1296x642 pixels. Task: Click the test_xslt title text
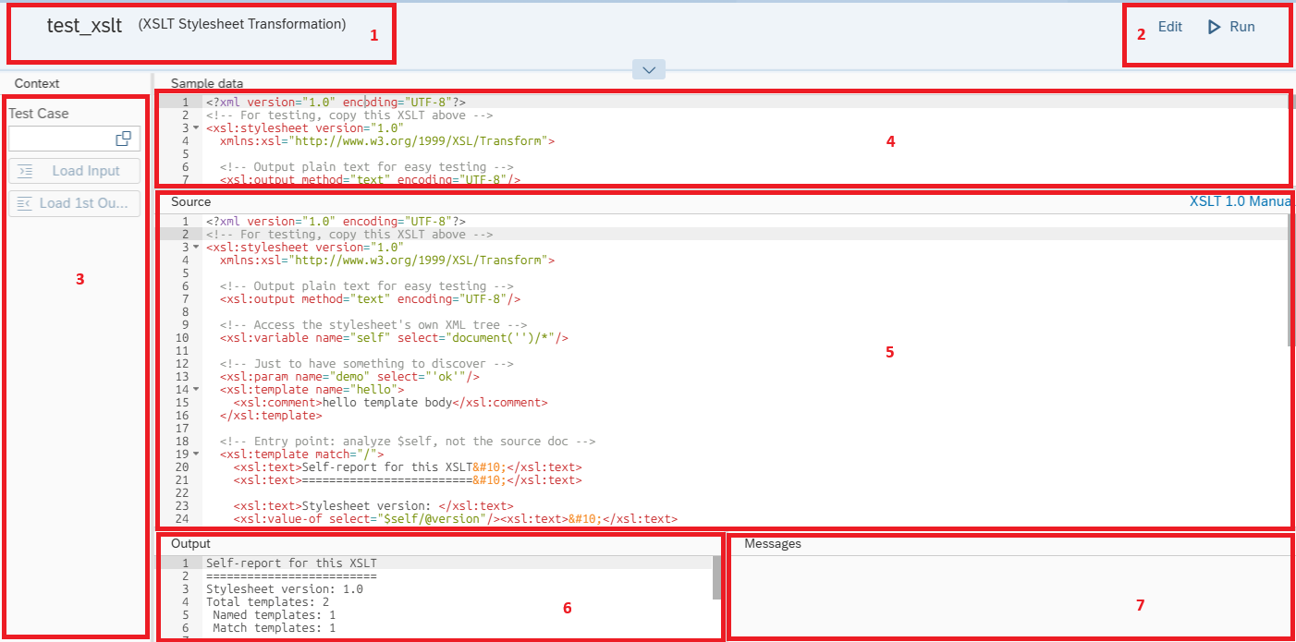coord(84,26)
